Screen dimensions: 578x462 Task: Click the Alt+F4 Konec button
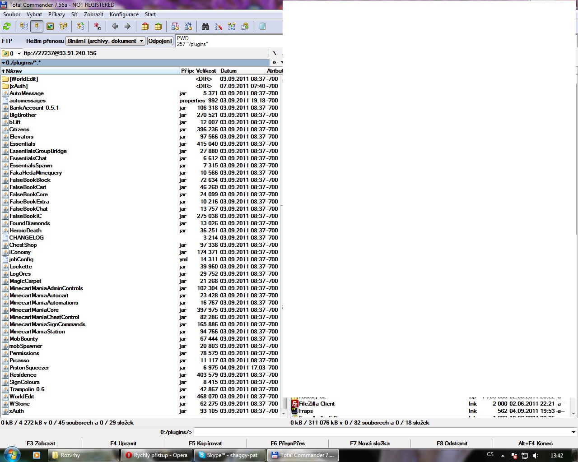pyautogui.click(x=536, y=444)
